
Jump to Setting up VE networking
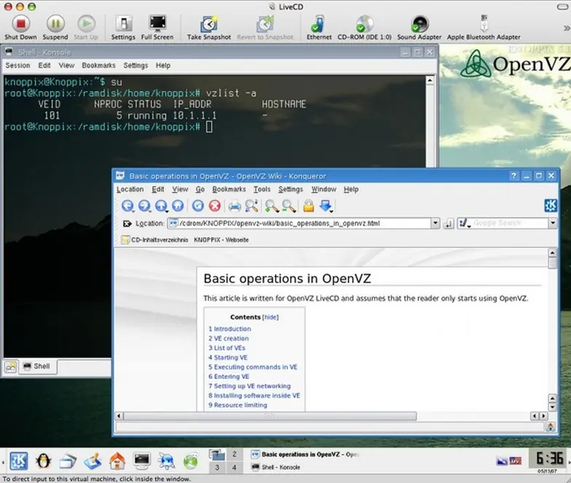click(x=249, y=386)
